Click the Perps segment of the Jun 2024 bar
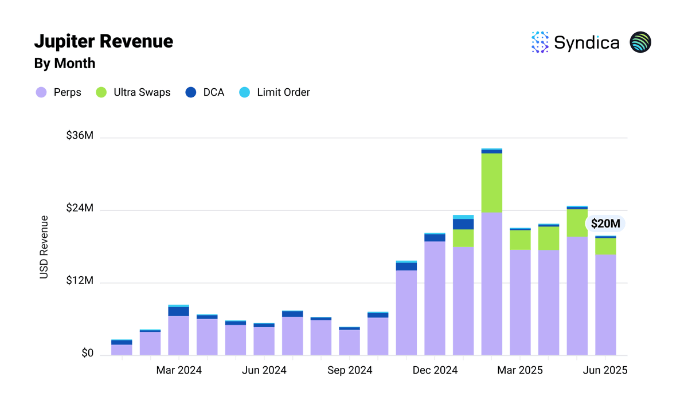The image size is (688, 412). click(x=264, y=341)
